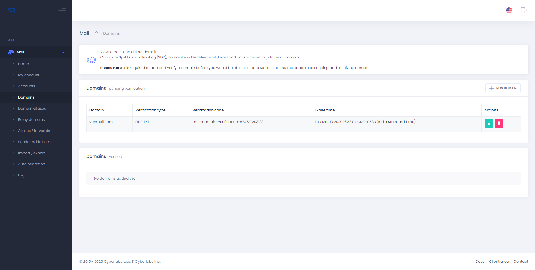Show info for vonmail.com domain
The width and height of the screenshot is (535, 270).
489,124
